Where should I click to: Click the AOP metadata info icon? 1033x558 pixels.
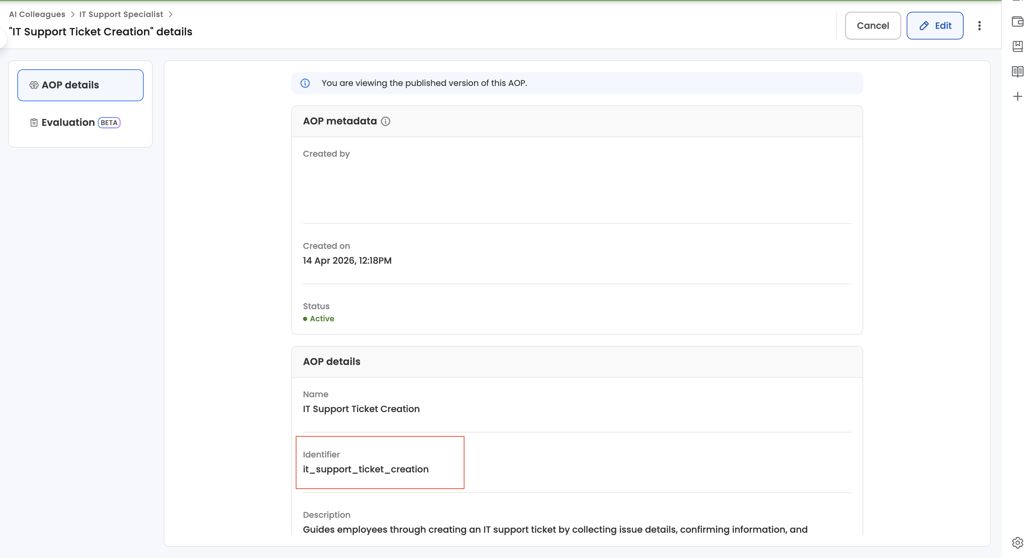(x=385, y=121)
